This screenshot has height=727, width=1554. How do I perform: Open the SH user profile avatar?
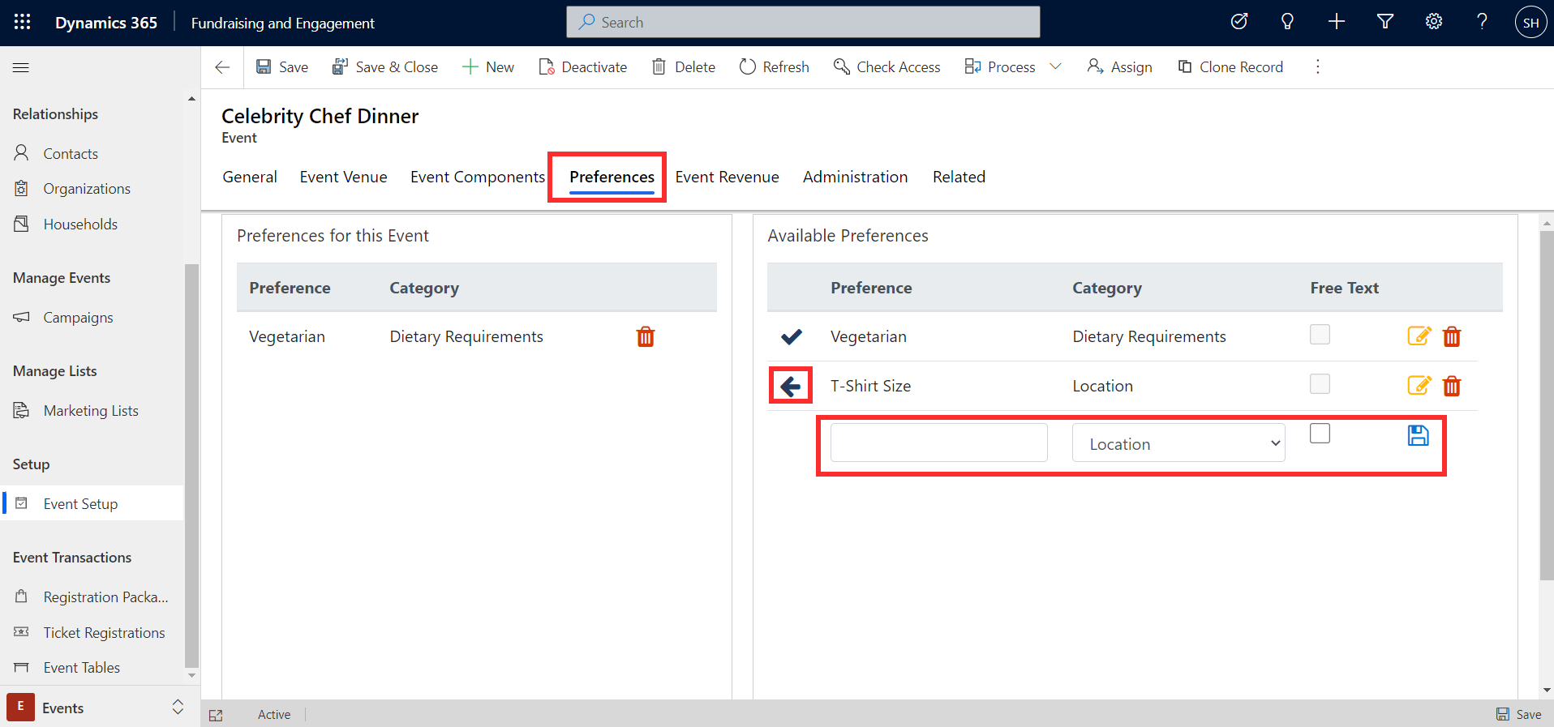1530,23
